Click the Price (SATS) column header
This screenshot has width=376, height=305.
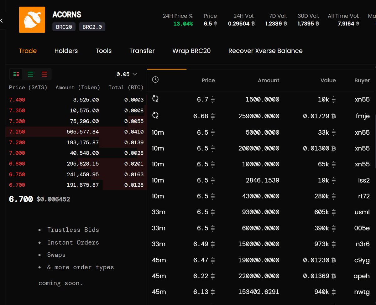(x=28, y=87)
